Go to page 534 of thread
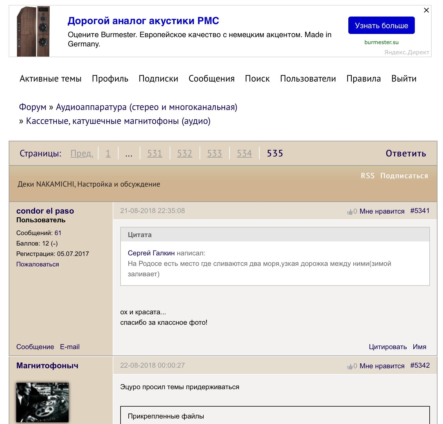The height and width of the screenshot is (424, 443). coord(244,153)
